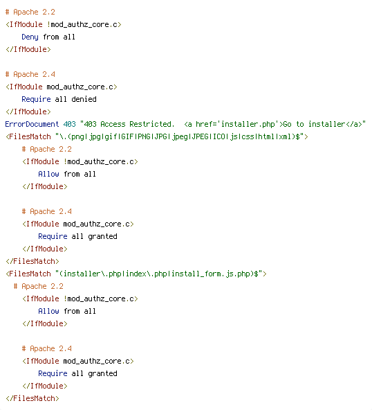Click first '# Apache 2.4' comment
Image resolution: width=372 pixels, height=410 pixels.
click(x=30, y=74)
